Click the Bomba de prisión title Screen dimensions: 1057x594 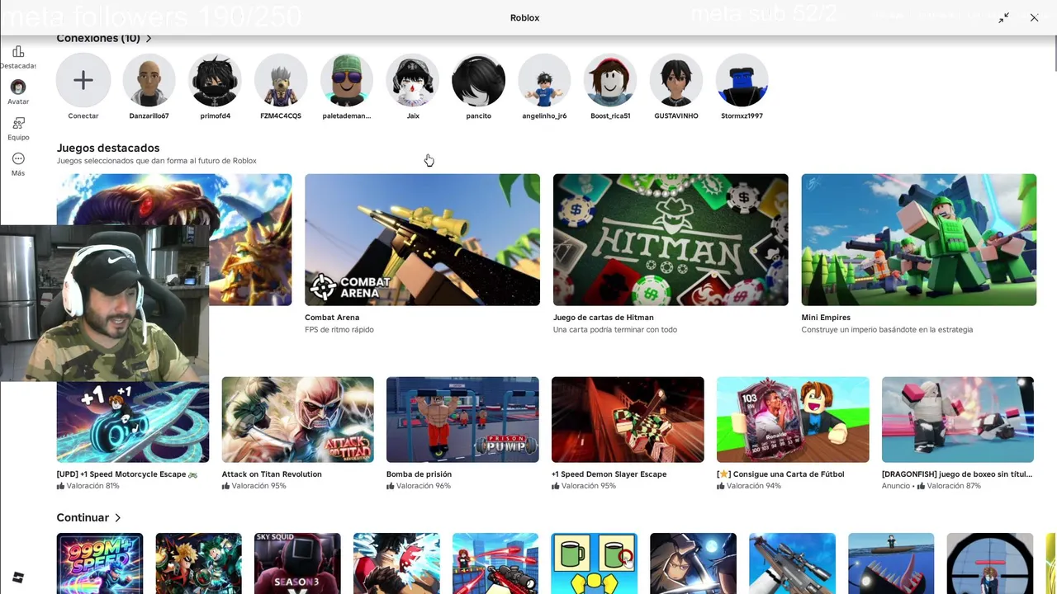[x=419, y=474]
